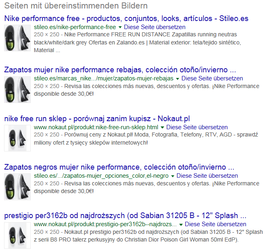Expand the dropdown arrow beside the zapatos-mujer_opciones_color,el-negro URL
Viewport: 271px width, 250px height.
(172, 176)
